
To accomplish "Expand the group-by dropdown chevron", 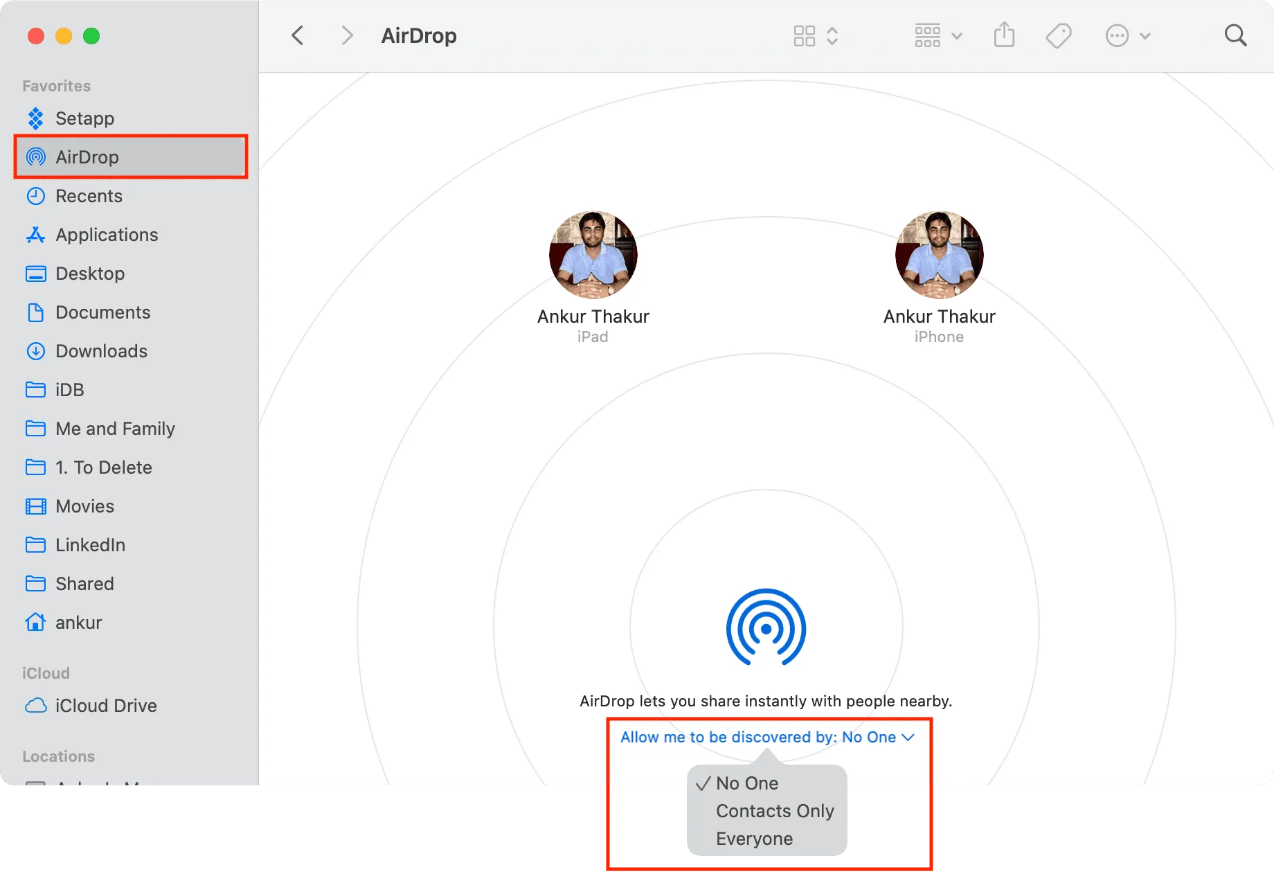I will 957,36.
